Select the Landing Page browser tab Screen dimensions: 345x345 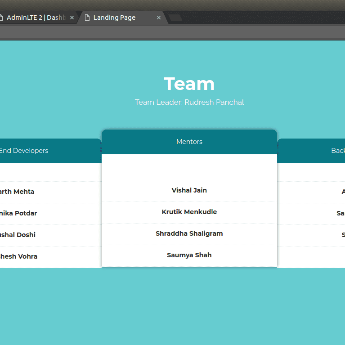click(114, 18)
